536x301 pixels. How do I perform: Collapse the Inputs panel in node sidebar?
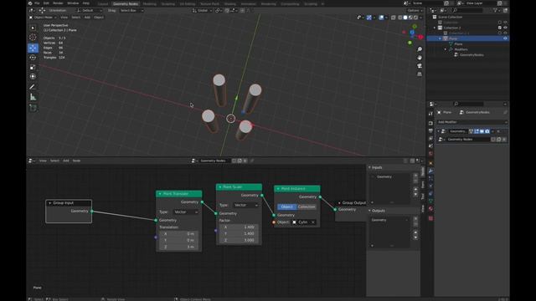click(x=369, y=167)
